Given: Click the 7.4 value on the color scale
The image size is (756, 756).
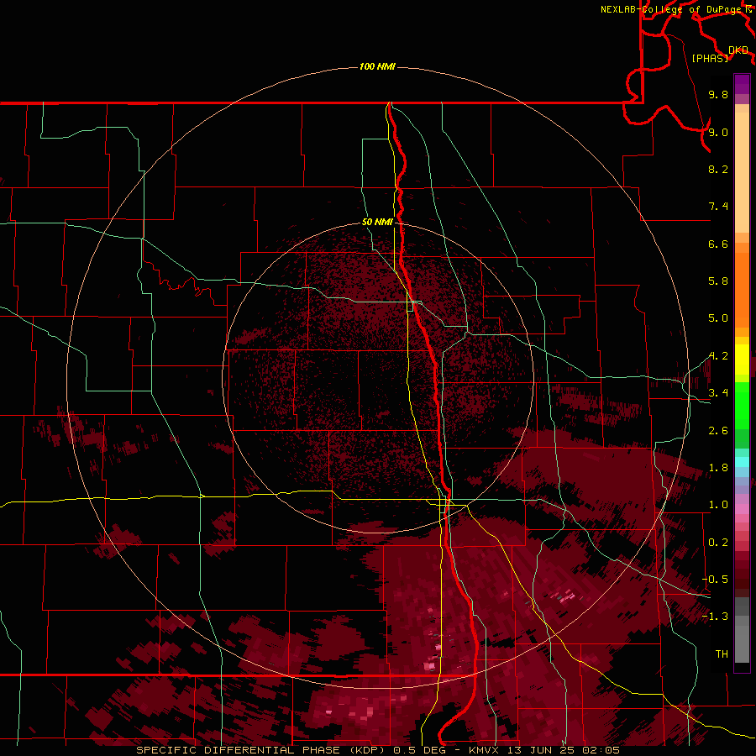Looking at the screenshot, I should tap(718, 207).
